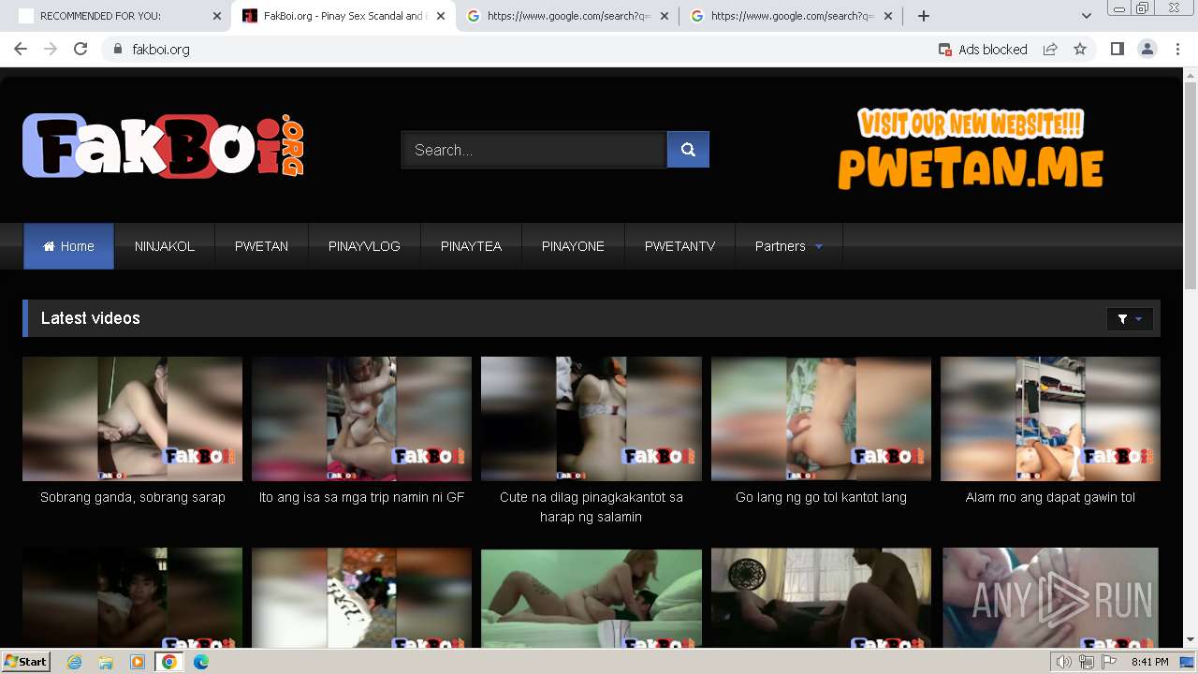Click the browser forward arrow
The height and width of the screenshot is (674, 1198).
point(51,50)
